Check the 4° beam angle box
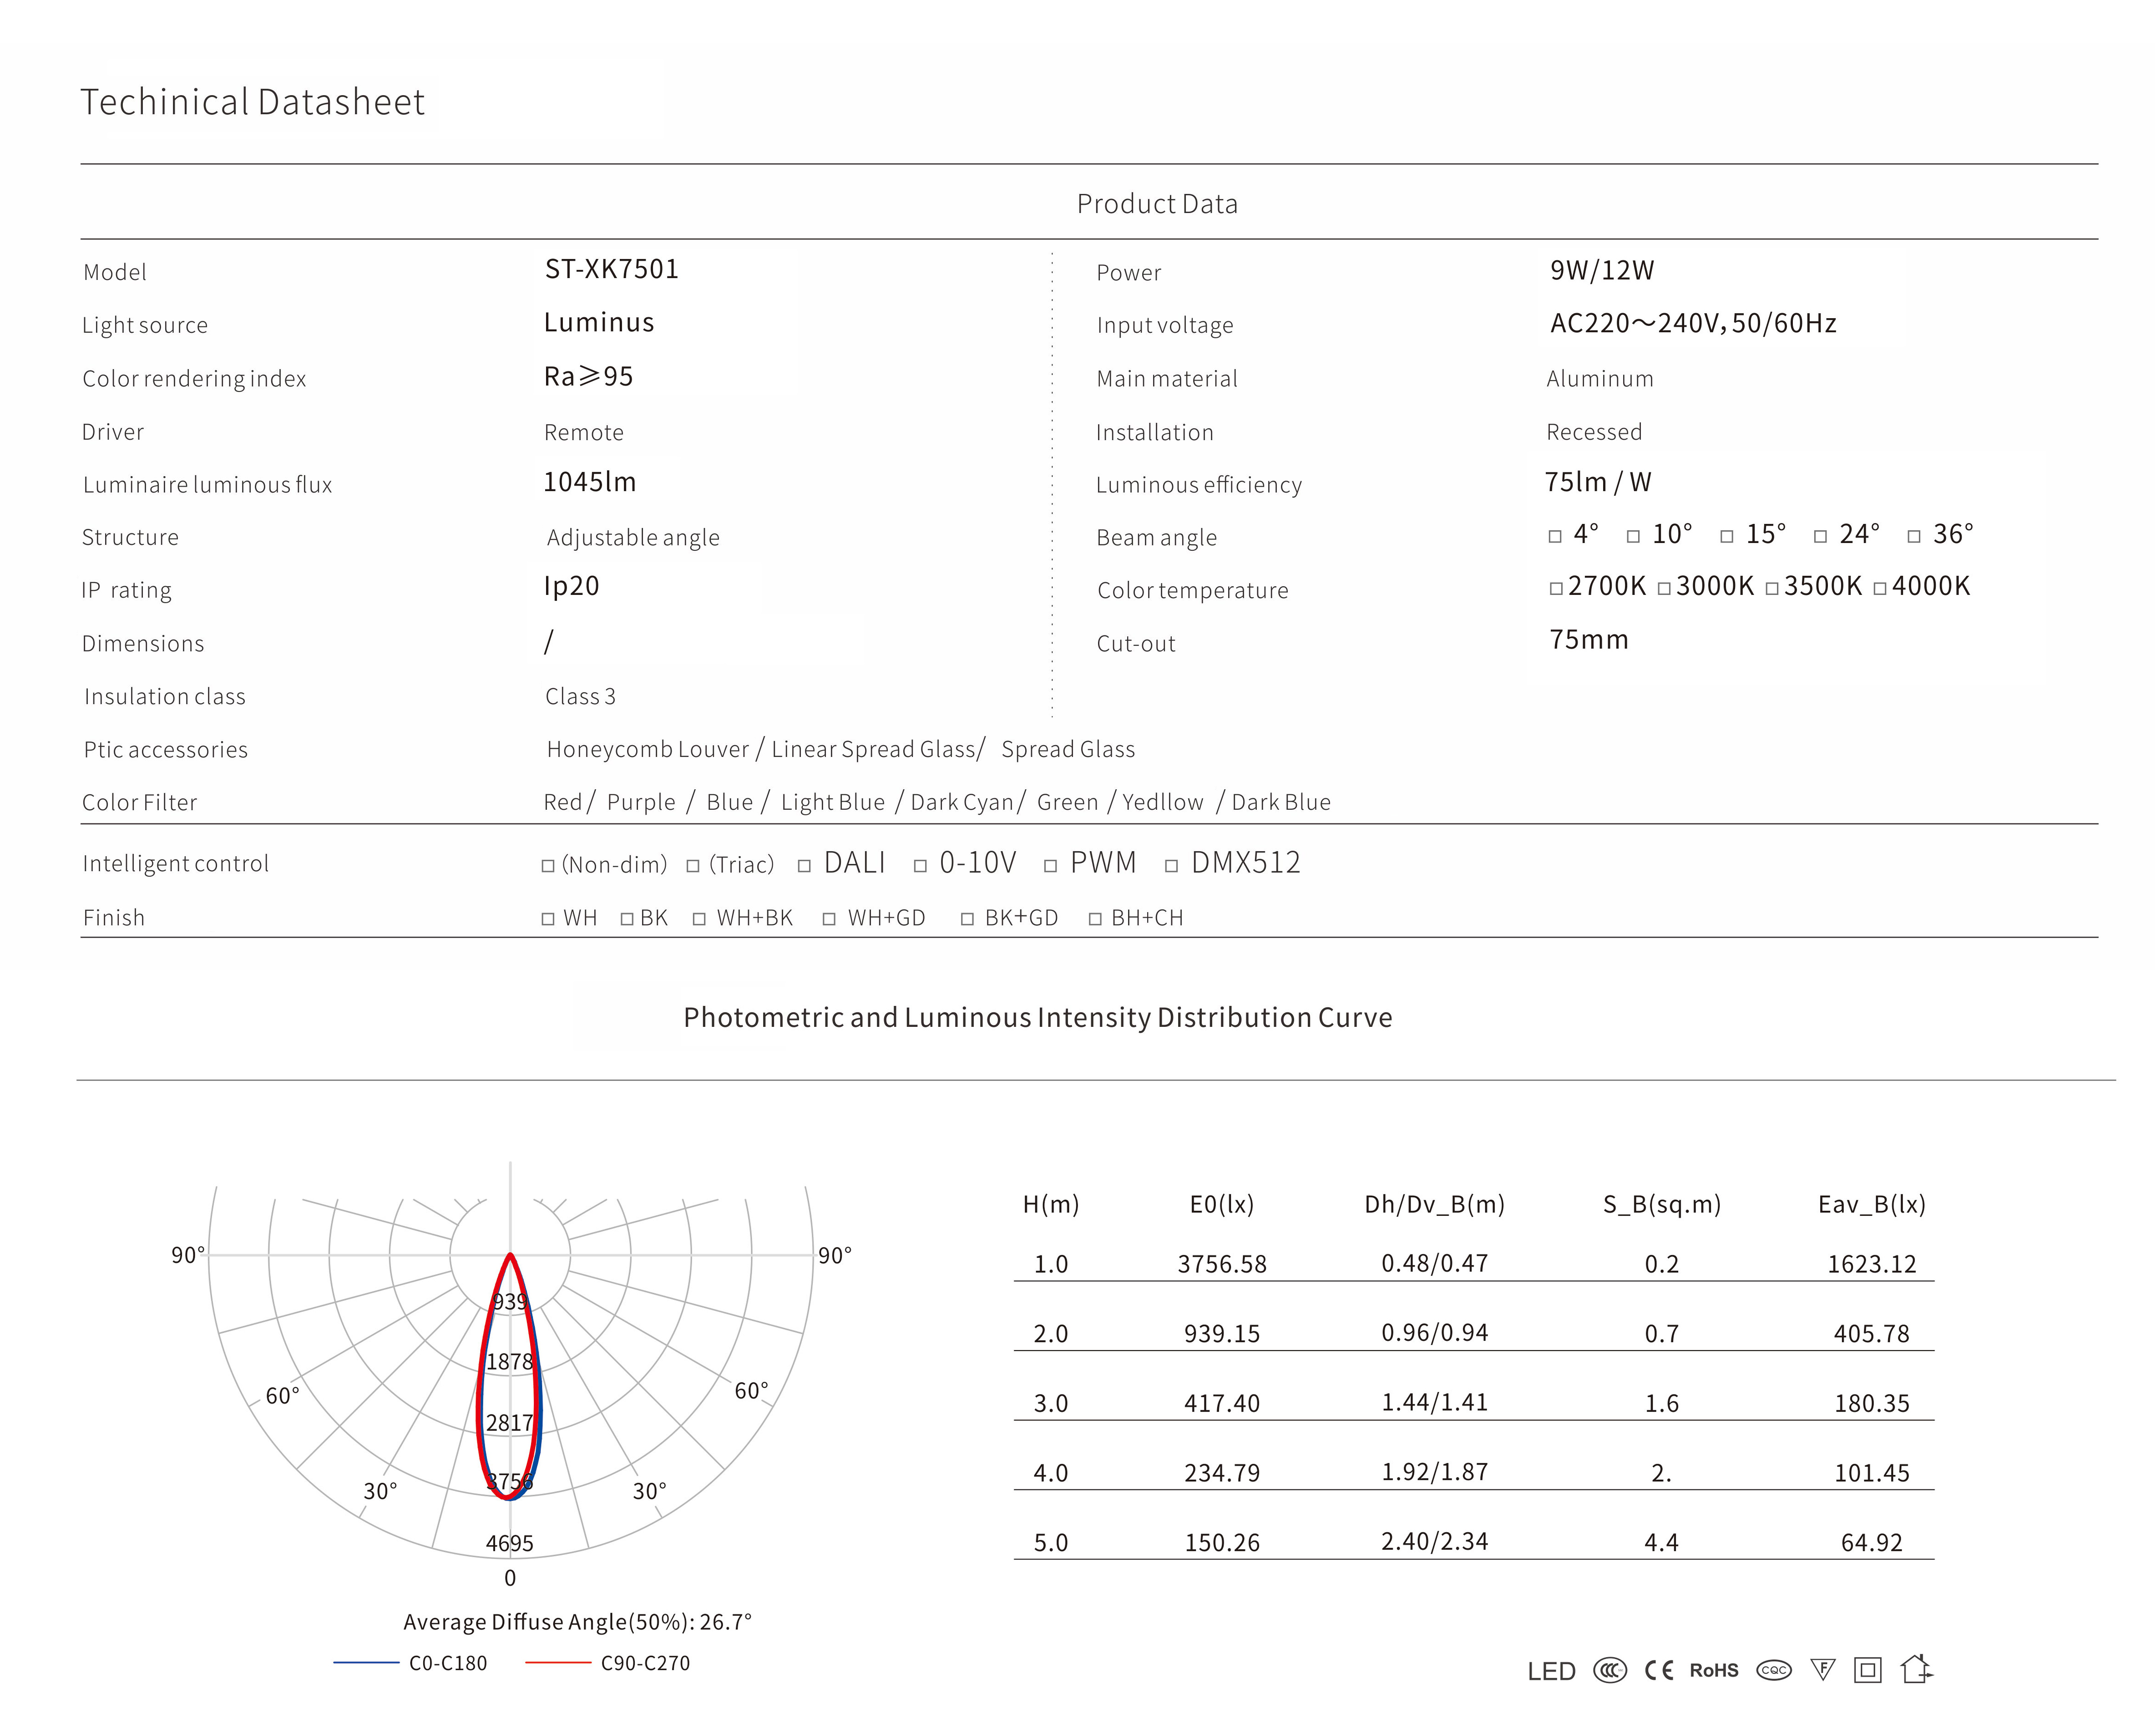Image resolution: width=2156 pixels, height=1716 pixels. click(x=1555, y=537)
